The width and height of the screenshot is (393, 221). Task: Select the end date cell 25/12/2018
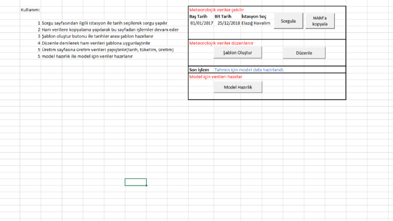228,23
